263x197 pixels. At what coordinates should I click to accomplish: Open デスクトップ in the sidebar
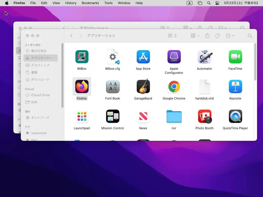coord(41,65)
